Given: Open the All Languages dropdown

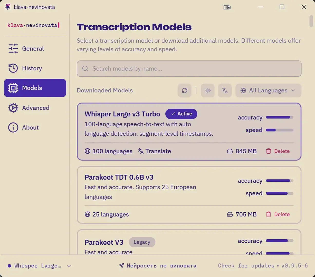Looking at the screenshot, I should point(268,90).
